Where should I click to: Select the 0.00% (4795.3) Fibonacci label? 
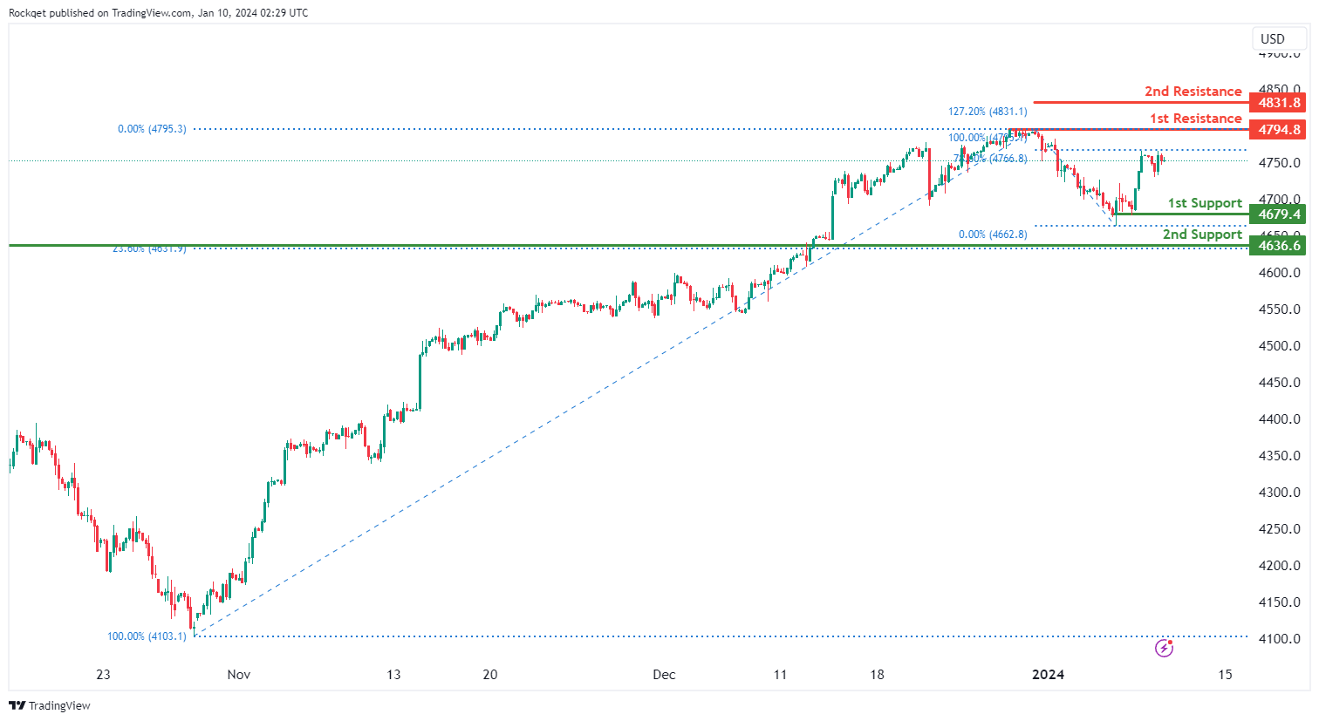click(x=152, y=129)
